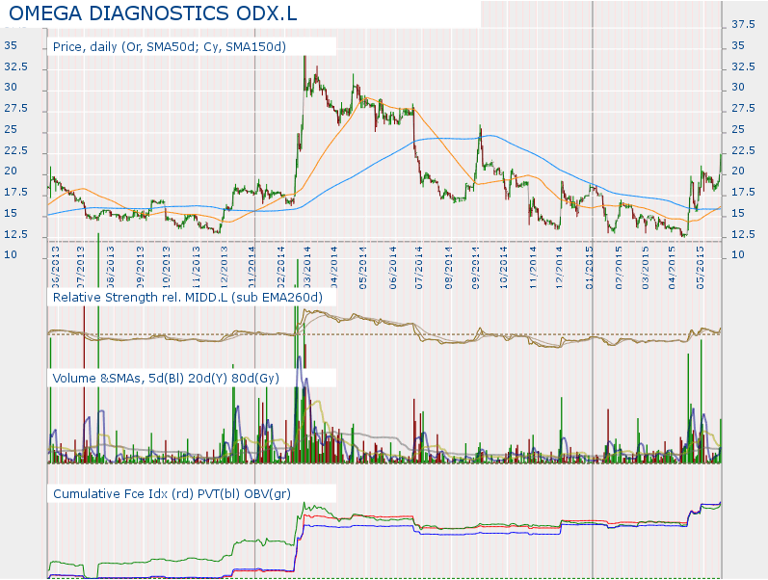Click the 05/2015 date axis label
This screenshot has width=768, height=580.
[x=701, y=268]
